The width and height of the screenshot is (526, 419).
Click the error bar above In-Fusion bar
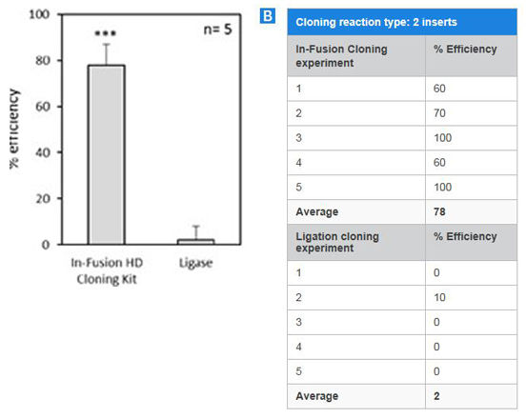(107, 54)
